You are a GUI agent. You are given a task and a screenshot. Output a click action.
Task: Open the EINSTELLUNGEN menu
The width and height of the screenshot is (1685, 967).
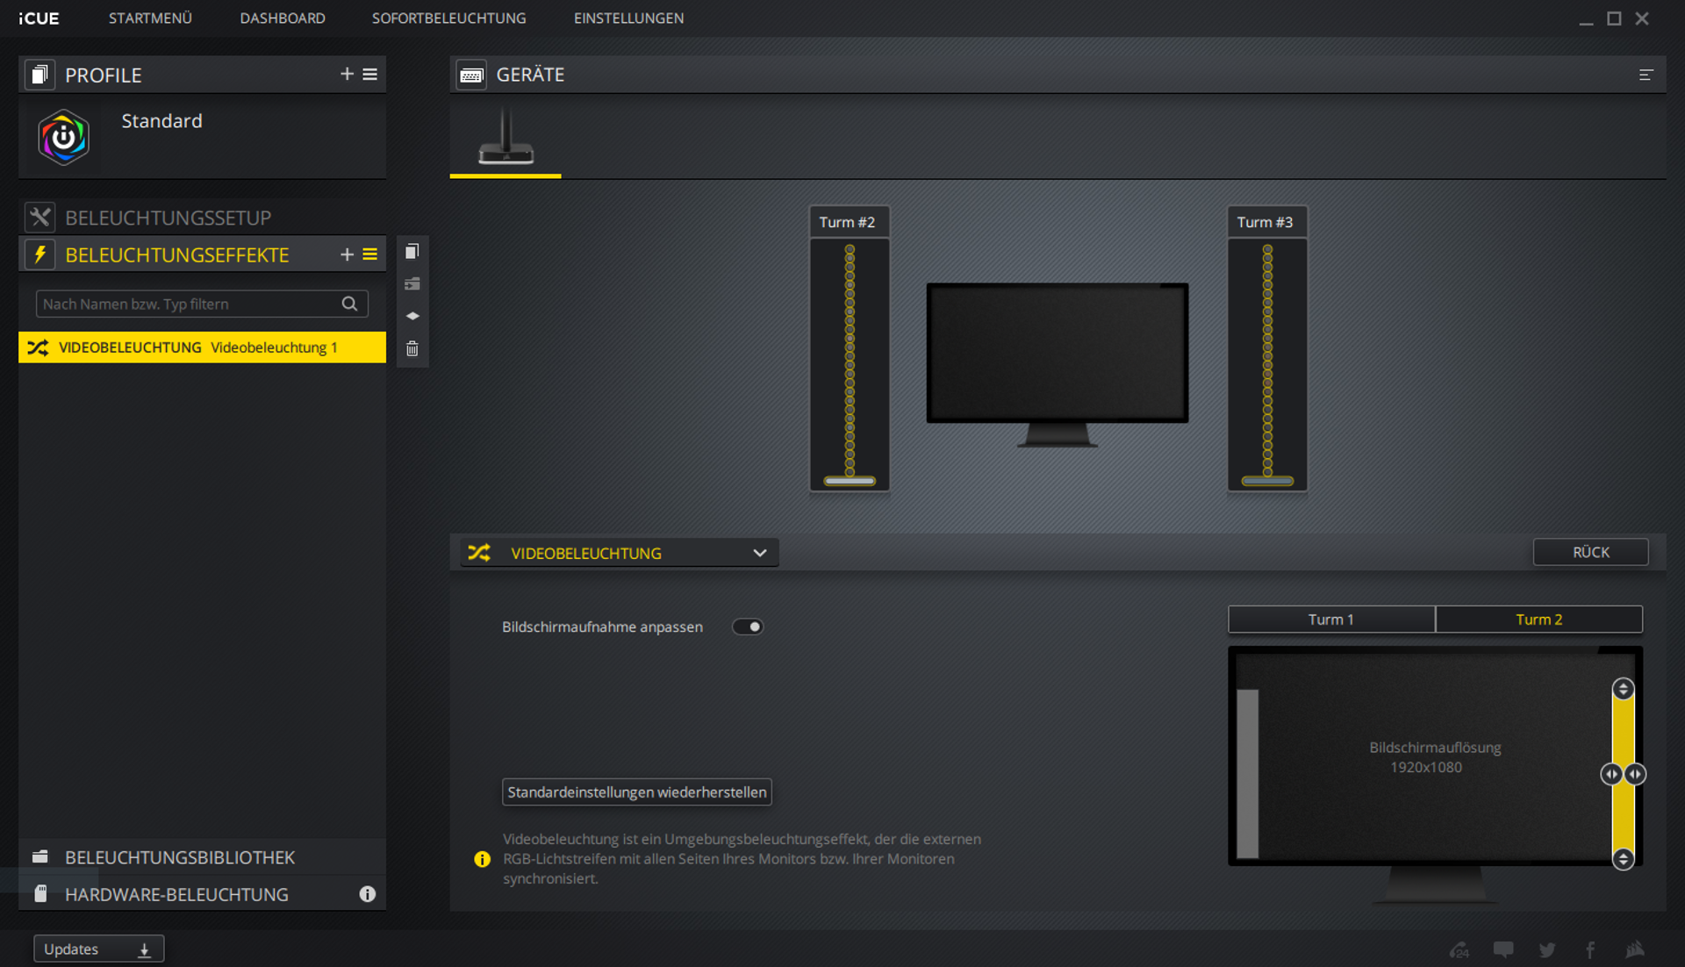point(628,18)
